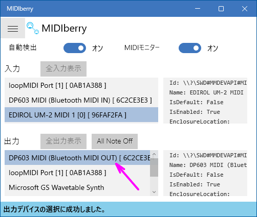Click the output list scrollbar thumb
This screenshot has width=257, height=217.
pyautogui.click(x=154, y=167)
